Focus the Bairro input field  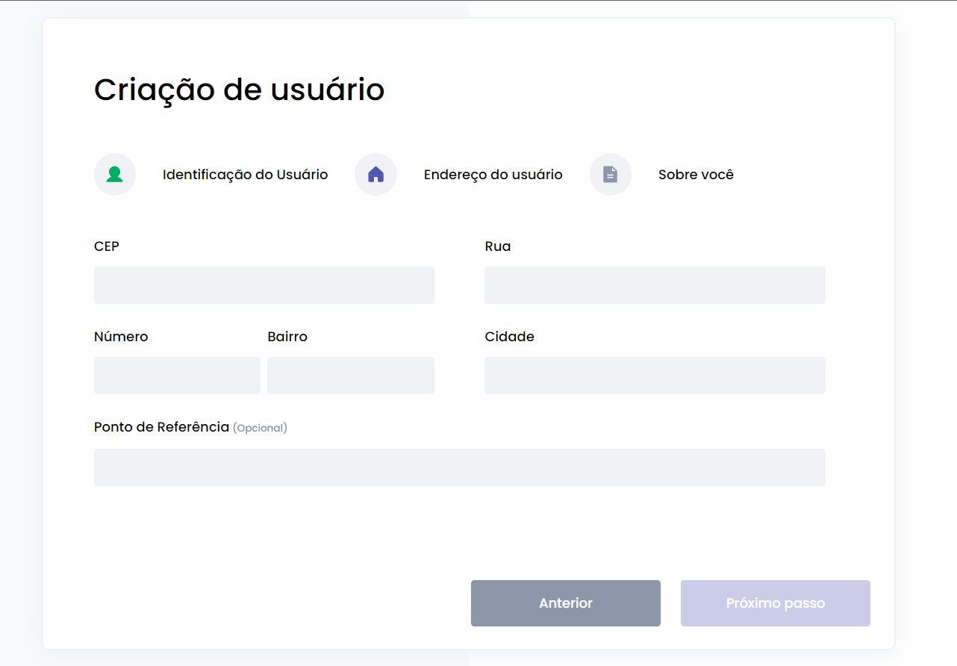pyautogui.click(x=351, y=375)
